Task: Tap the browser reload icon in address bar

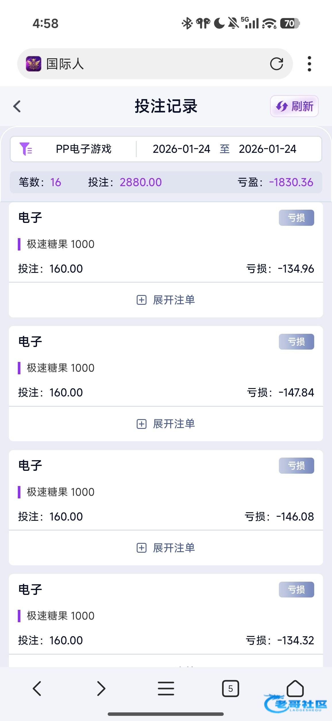Action: (276, 64)
